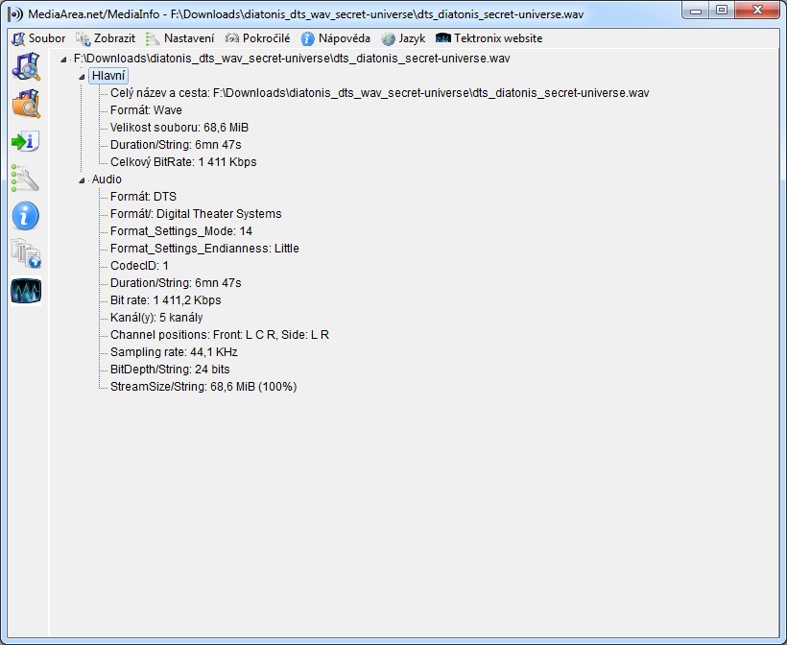Collapse the Hlavní section arrow
This screenshot has width=787, height=645.
pos(82,76)
